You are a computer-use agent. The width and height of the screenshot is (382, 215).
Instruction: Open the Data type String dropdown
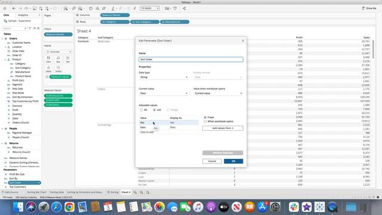pyautogui.click(x=164, y=77)
